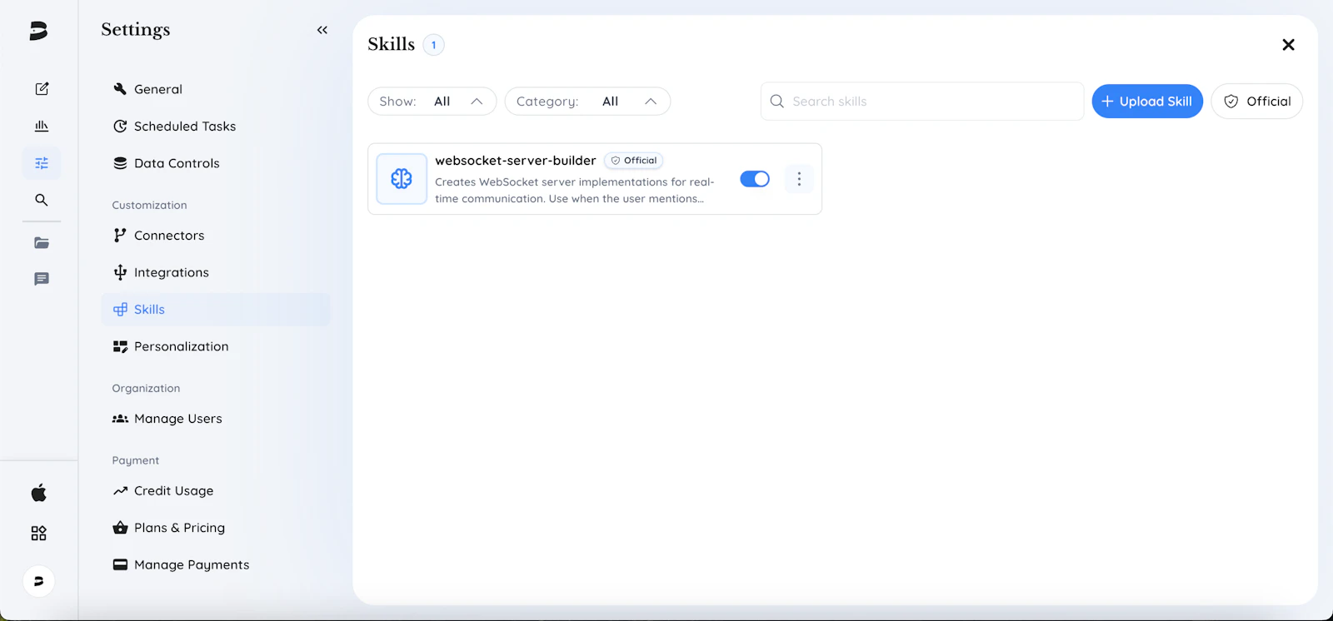The image size is (1333, 621).
Task: Open the chat message icon in sidebar
Action: click(x=42, y=279)
